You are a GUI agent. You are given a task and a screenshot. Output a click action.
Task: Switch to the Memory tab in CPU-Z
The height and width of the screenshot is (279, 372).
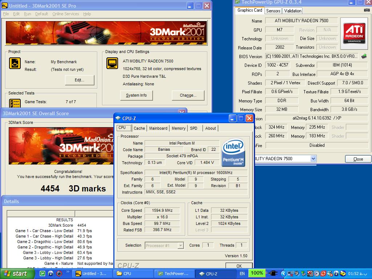point(179,128)
